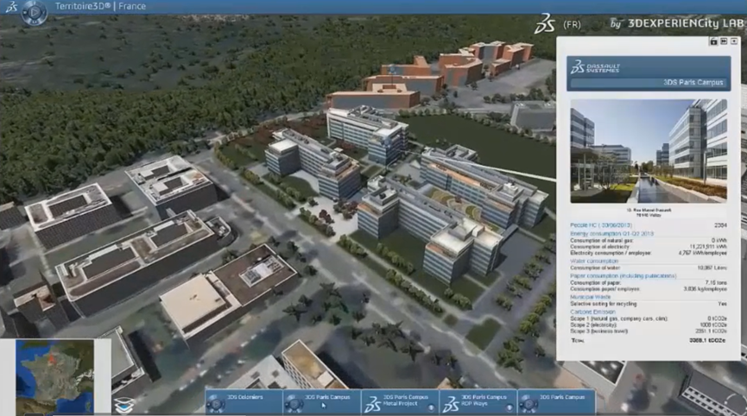Screen dimensions: 747x416
Task: Click the forward icon on info panel
Action: [x=724, y=41]
